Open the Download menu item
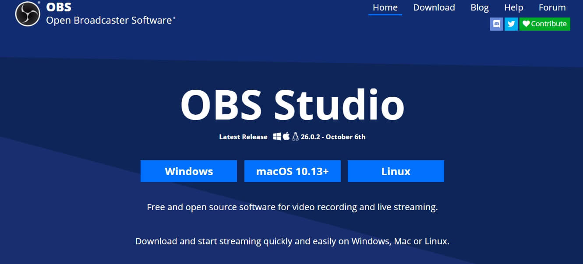 click(434, 7)
